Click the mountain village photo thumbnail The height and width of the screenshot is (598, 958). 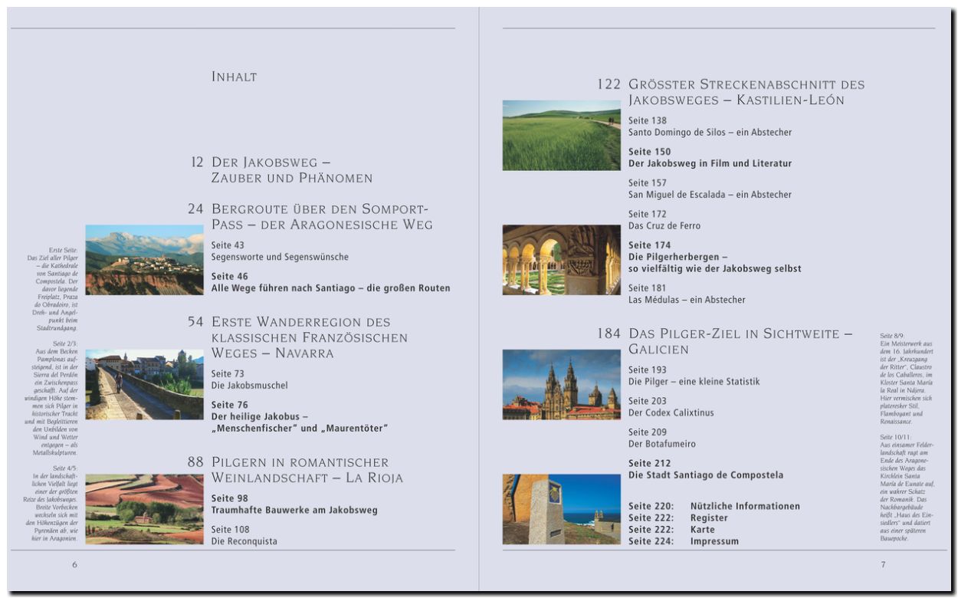pyautogui.click(x=144, y=260)
